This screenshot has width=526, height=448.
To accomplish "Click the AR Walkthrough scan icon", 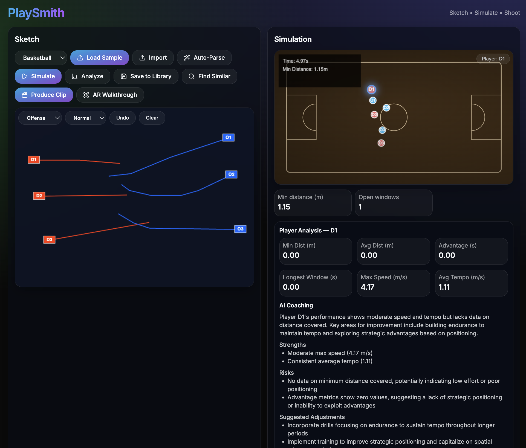I will click(86, 95).
